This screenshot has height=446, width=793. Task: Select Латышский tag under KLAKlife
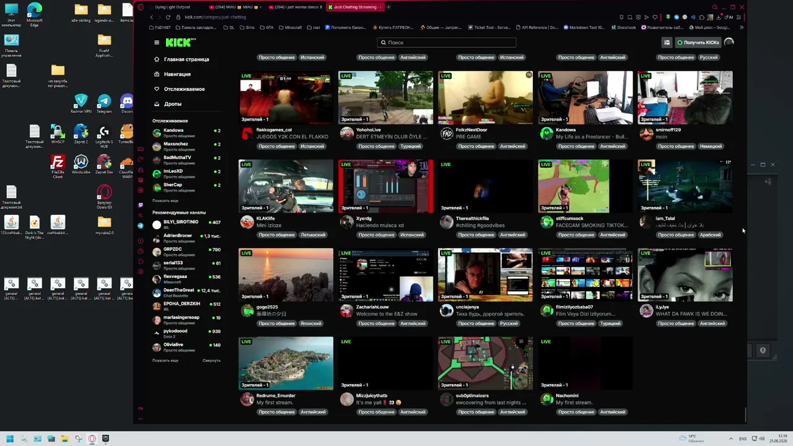(x=312, y=235)
